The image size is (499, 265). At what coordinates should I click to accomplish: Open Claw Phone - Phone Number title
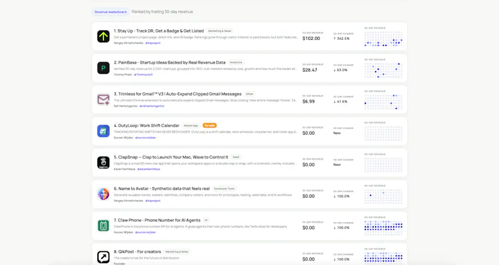pos(157,220)
